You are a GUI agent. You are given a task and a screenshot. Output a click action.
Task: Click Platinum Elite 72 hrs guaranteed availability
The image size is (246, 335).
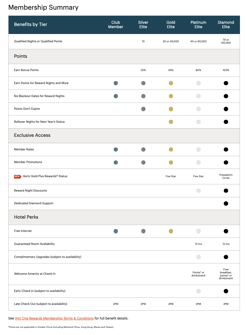click(x=198, y=244)
